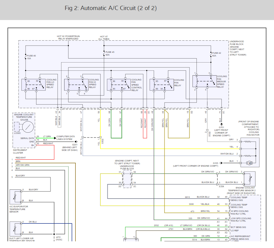Click the Computer Data Lines System arrow
Viewport: 274px width, 248px height.
55,138
